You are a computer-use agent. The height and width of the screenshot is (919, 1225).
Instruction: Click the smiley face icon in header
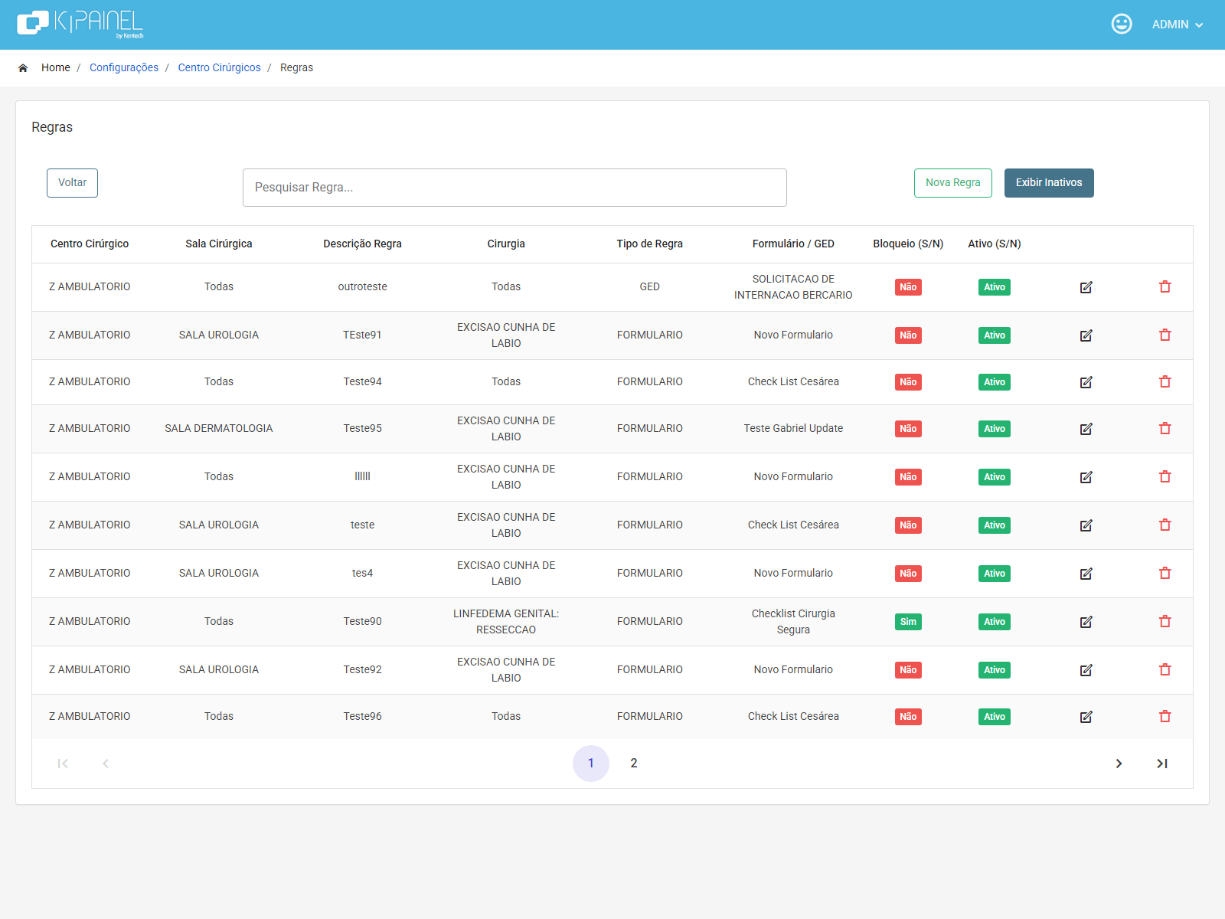point(1122,24)
